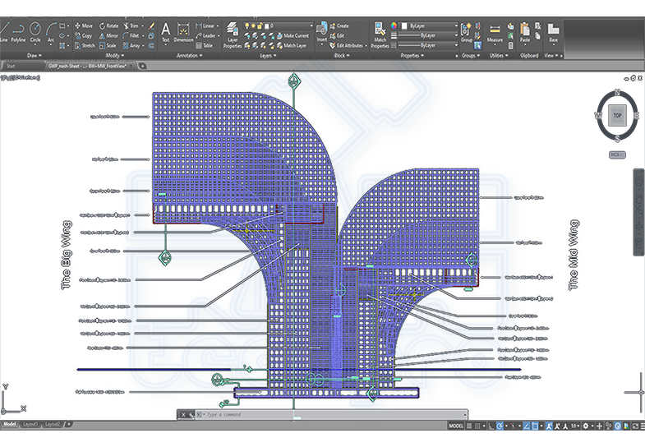
Task: Open the Dimension tool
Action: pos(183,33)
